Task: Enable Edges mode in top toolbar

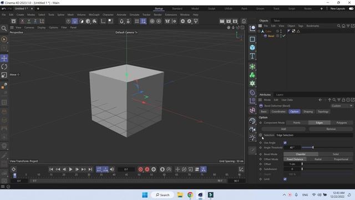Action: tap(75, 21)
